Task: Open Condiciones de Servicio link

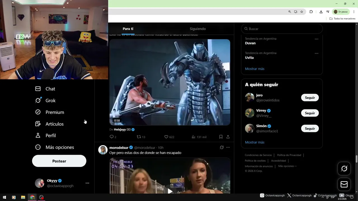Action: 258,155
